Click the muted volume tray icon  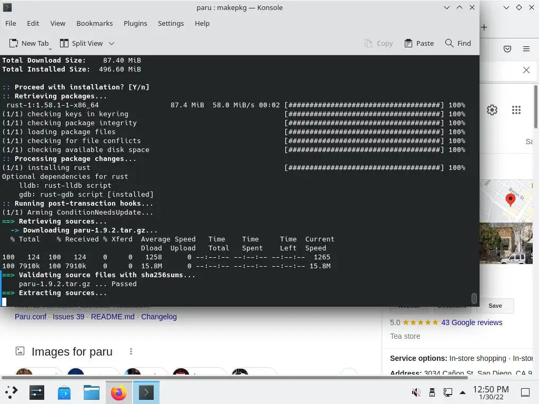click(x=416, y=392)
